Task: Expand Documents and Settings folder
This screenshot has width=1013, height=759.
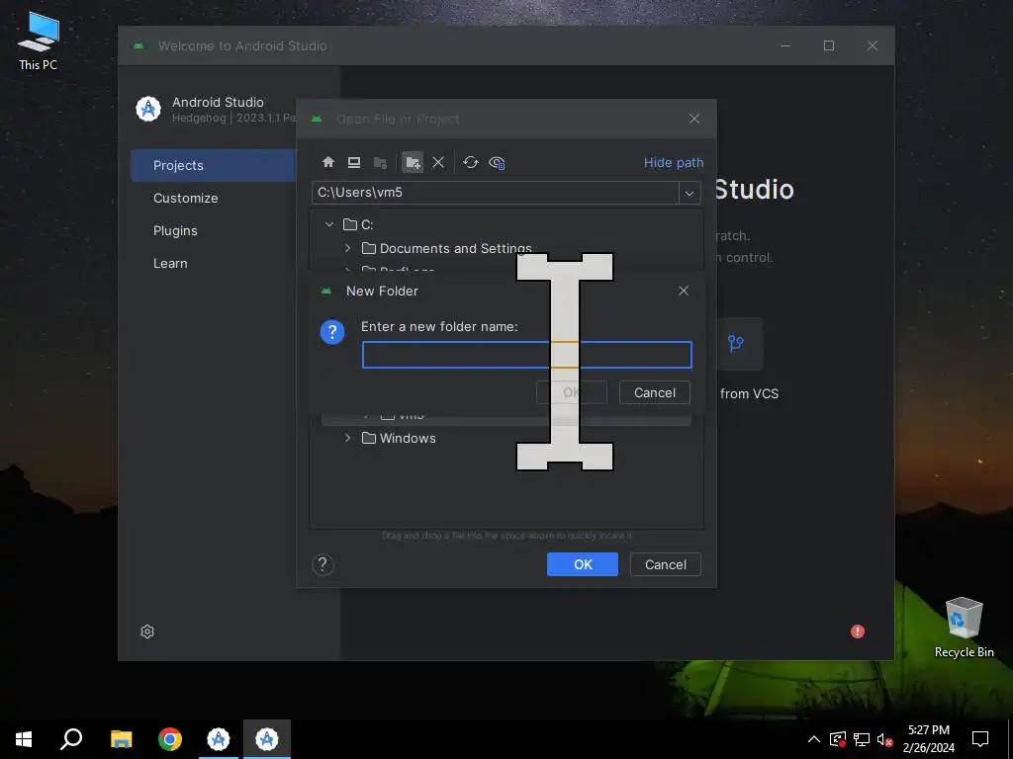Action: pyautogui.click(x=347, y=248)
